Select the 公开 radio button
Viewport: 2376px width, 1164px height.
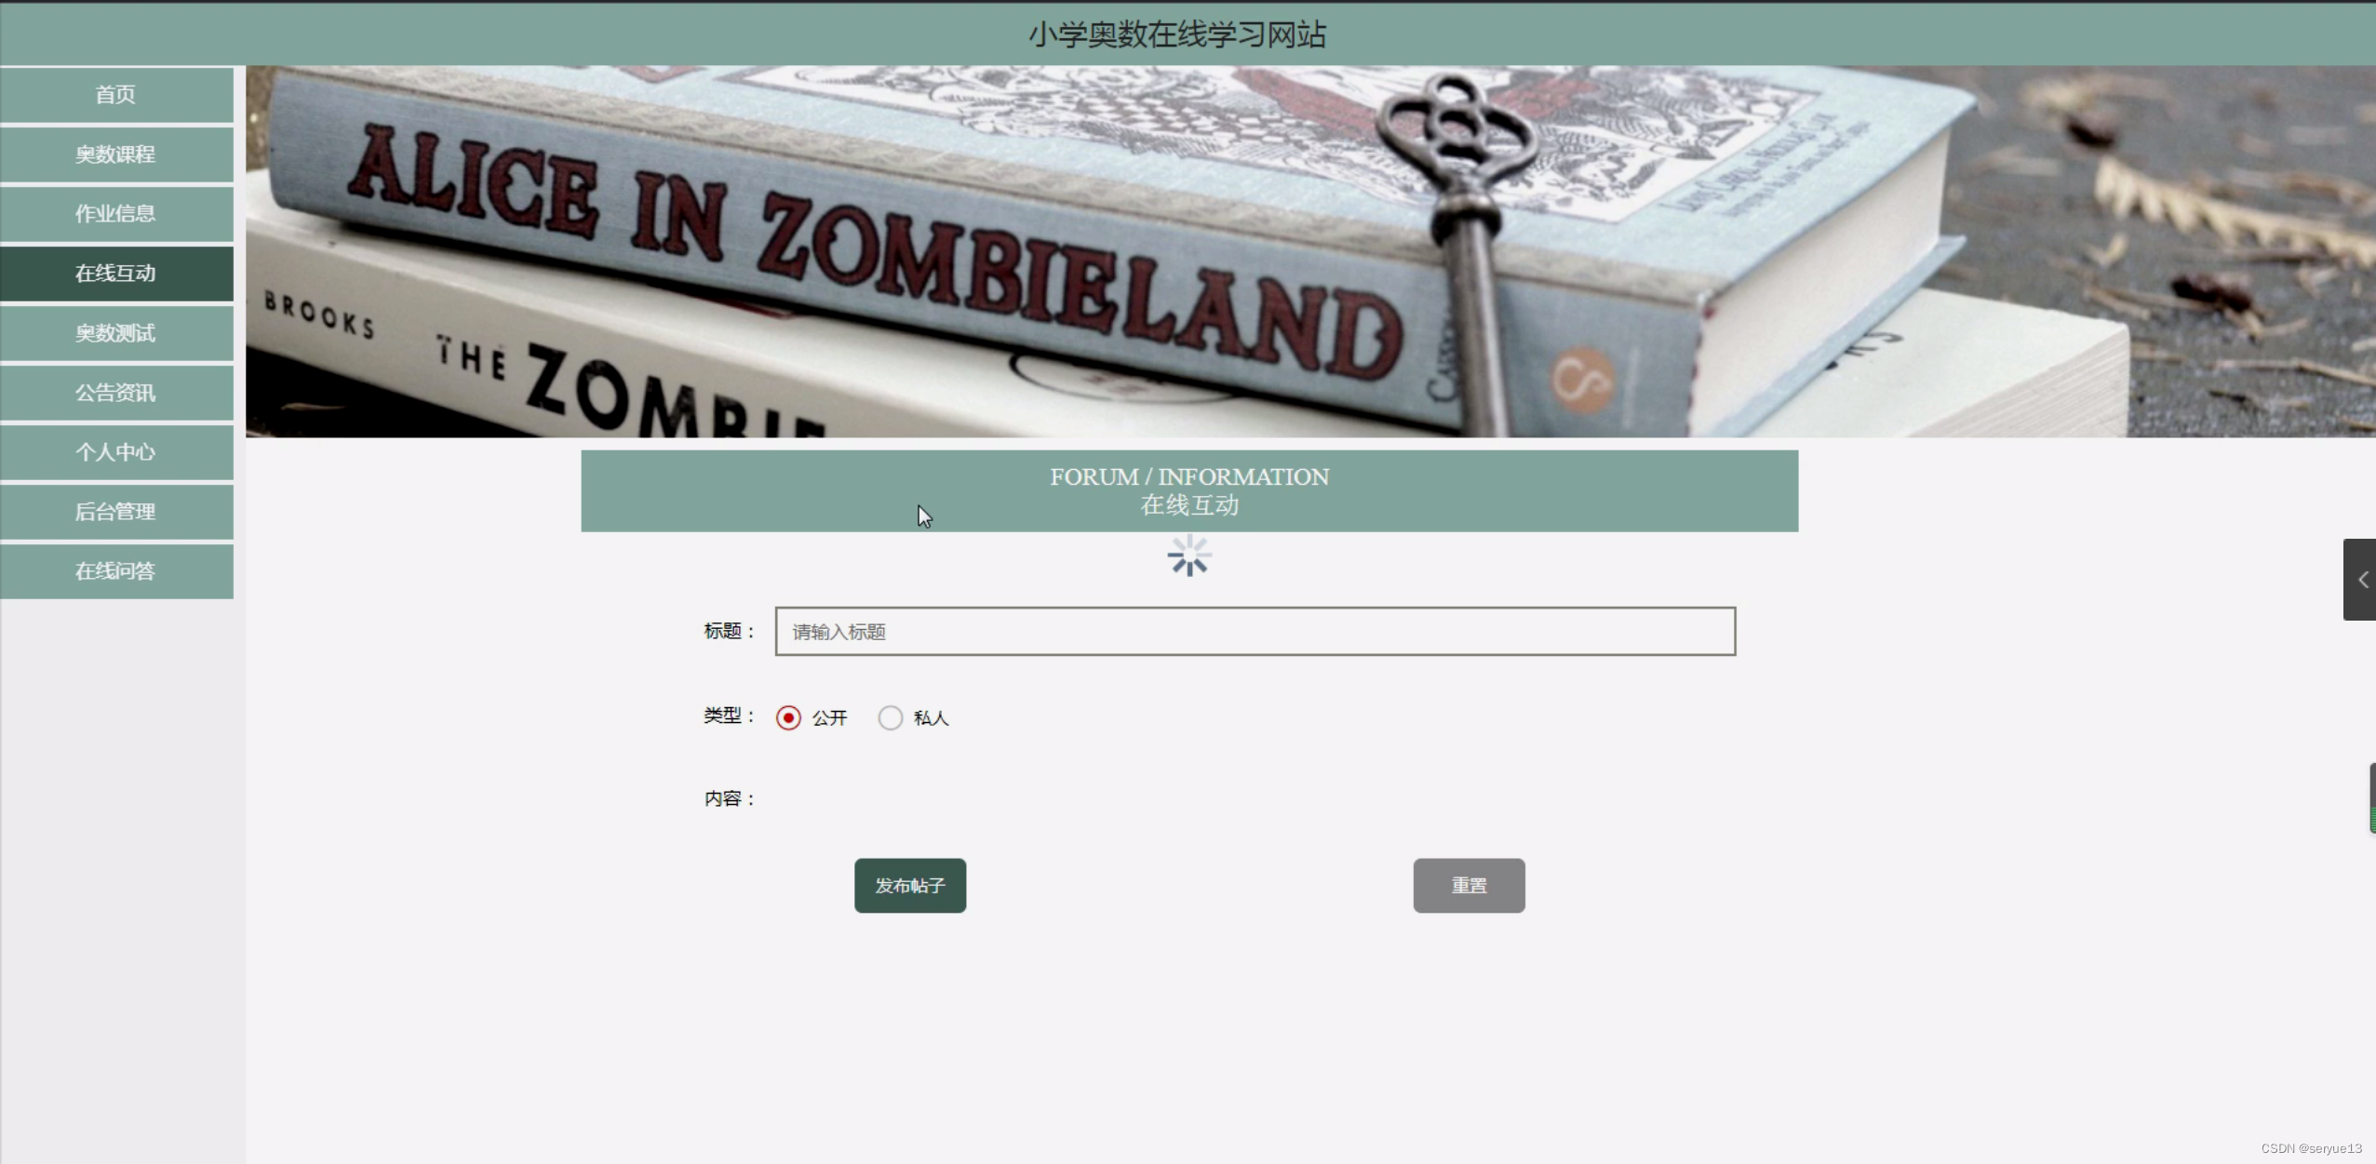coord(788,718)
